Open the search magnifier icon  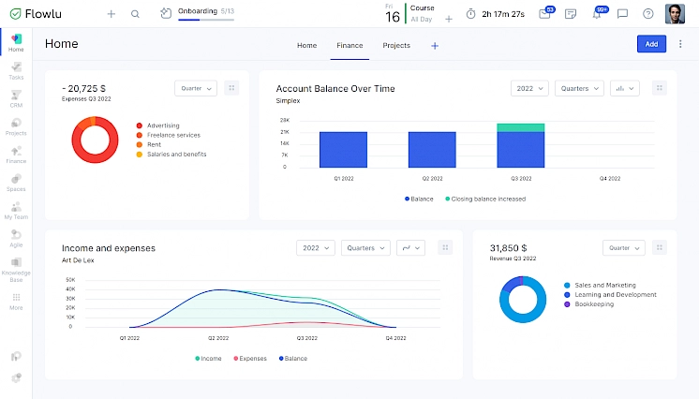pos(135,14)
